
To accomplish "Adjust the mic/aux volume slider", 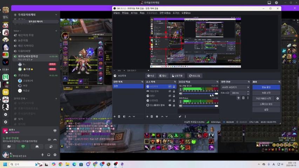I will tap(200, 106).
